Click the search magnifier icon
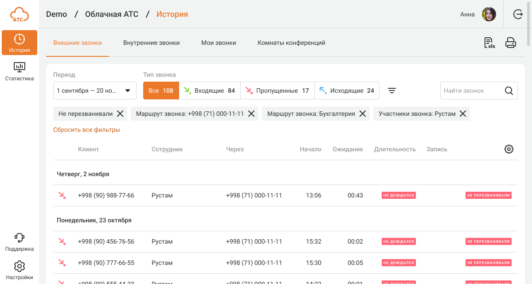Image resolution: width=532 pixels, height=284 pixels. 509,91
